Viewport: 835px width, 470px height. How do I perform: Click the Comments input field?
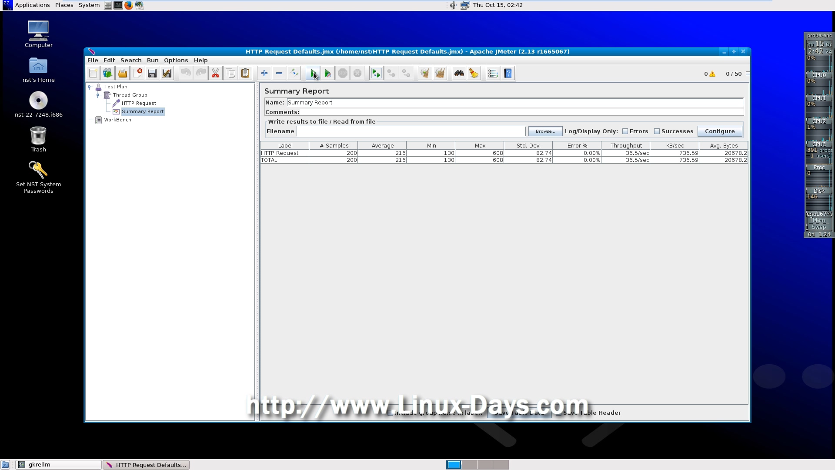(522, 112)
